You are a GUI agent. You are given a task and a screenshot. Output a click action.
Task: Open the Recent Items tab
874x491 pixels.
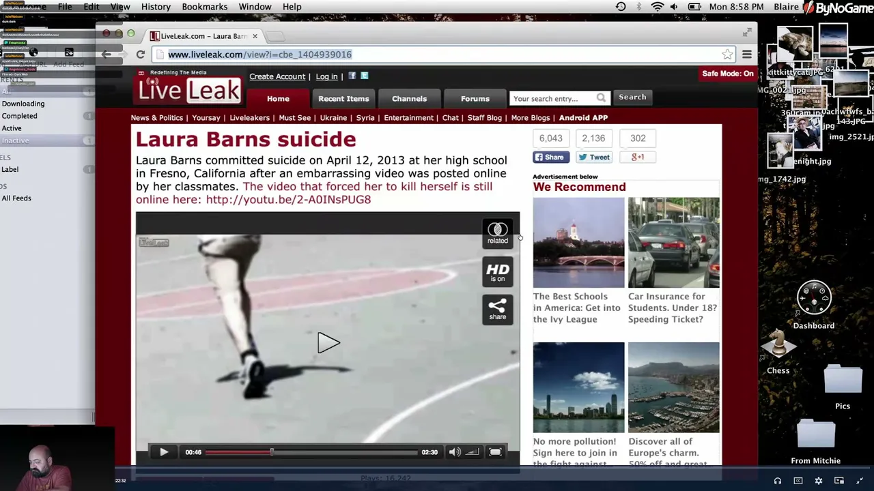tap(343, 99)
